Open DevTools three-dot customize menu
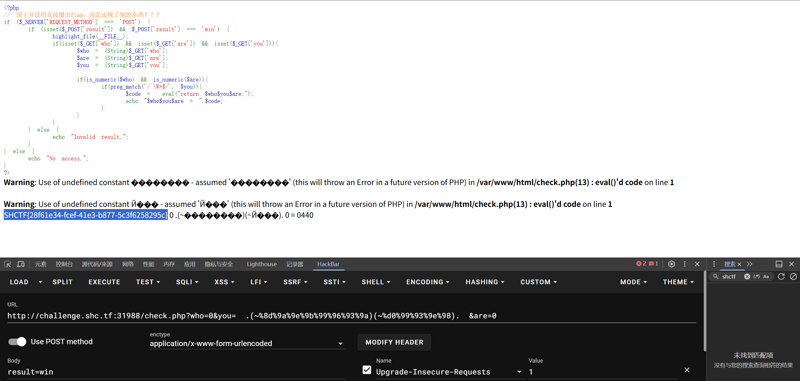The image size is (800, 381). point(684,264)
